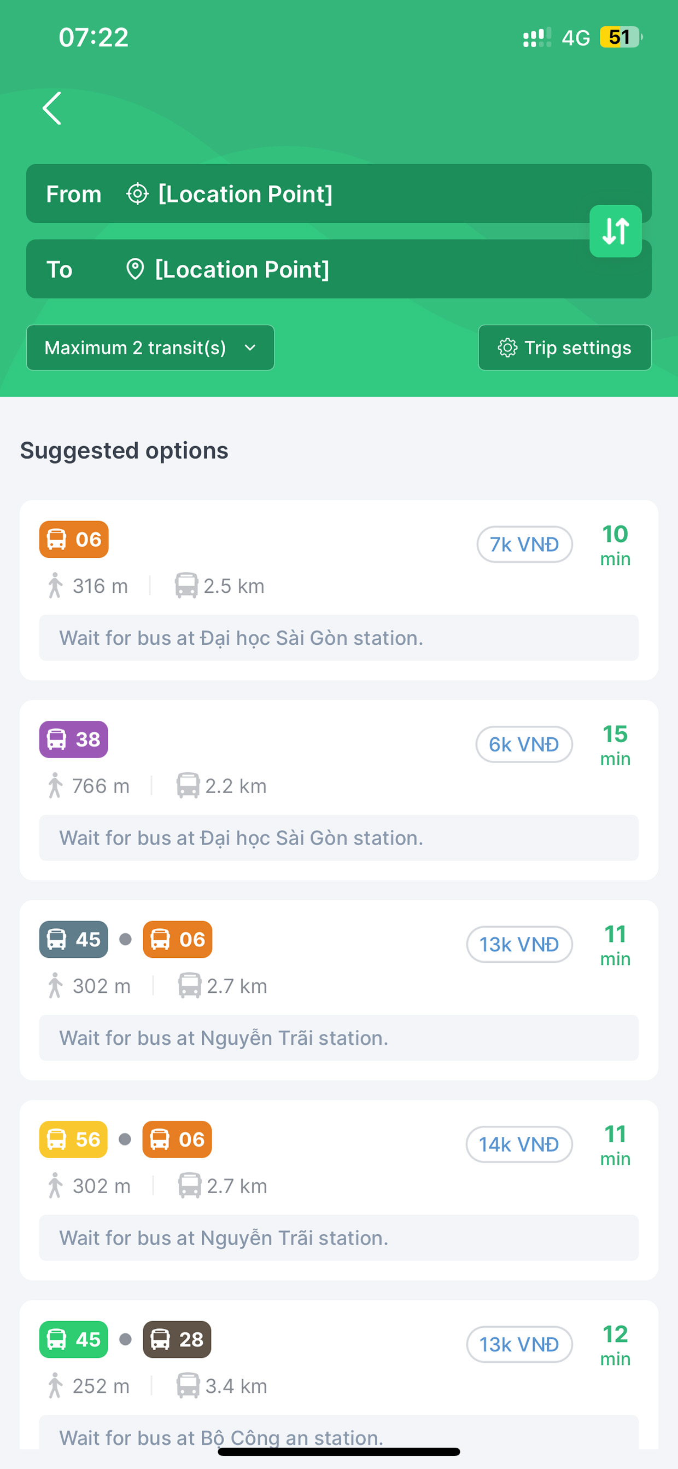The width and height of the screenshot is (678, 1469).
Task: Swap the From and To locations
Action: [615, 231]
